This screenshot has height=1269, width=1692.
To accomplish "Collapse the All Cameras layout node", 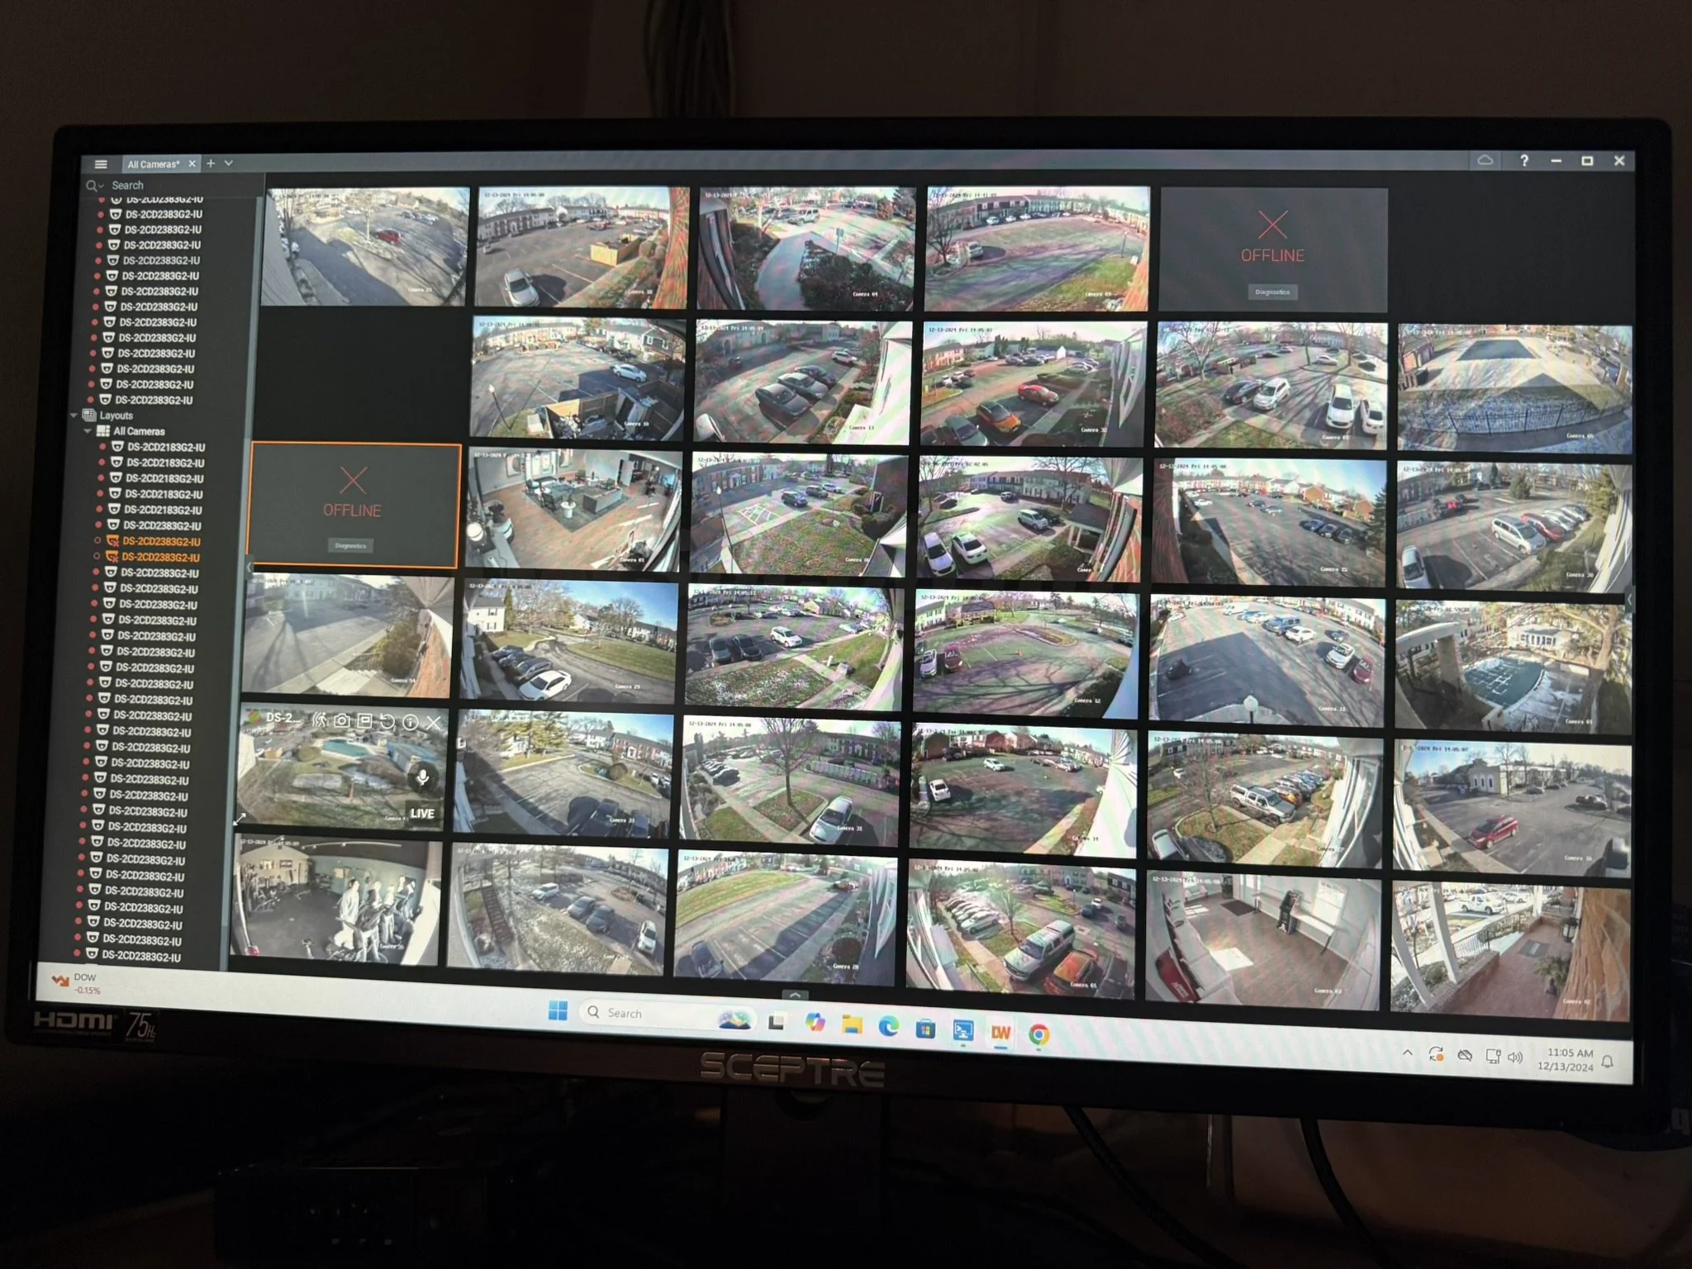I will [88, 431].
